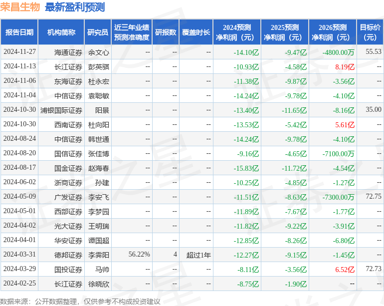Click the -7100.00万 forecast value
This screenshot has height=306, width=384.
[338, 153]
